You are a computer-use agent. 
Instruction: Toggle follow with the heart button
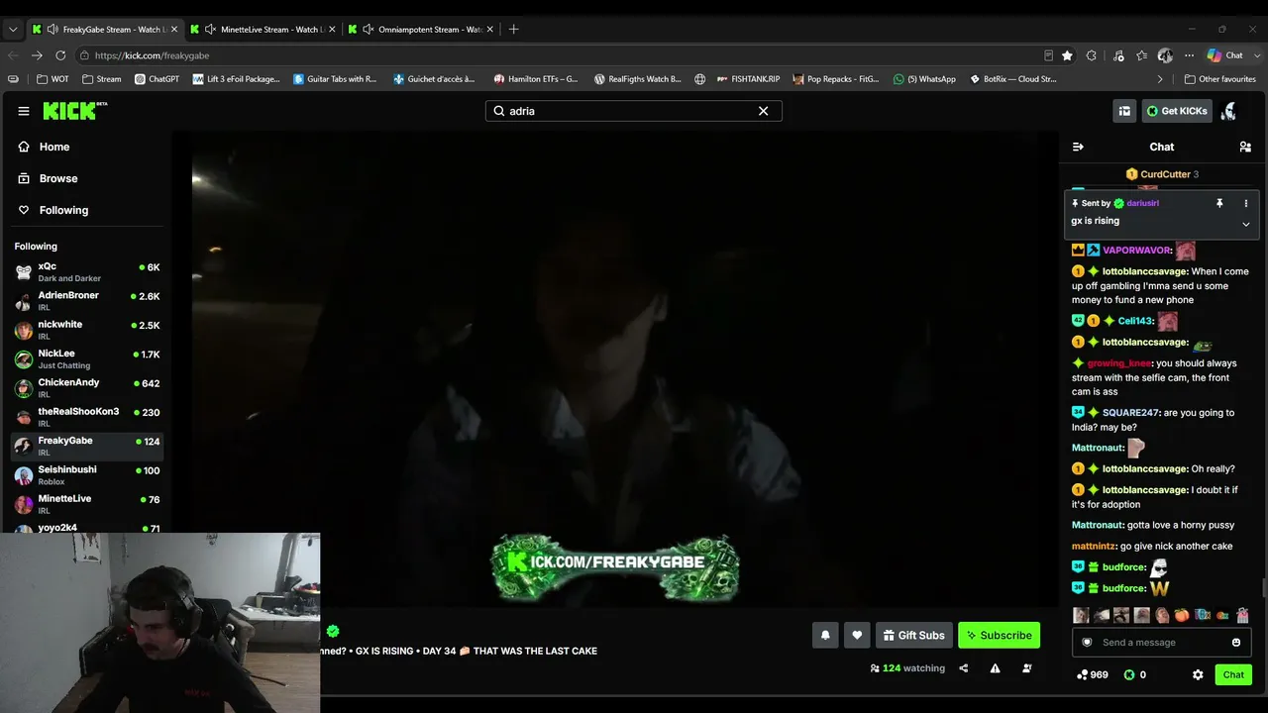[857, 635]
